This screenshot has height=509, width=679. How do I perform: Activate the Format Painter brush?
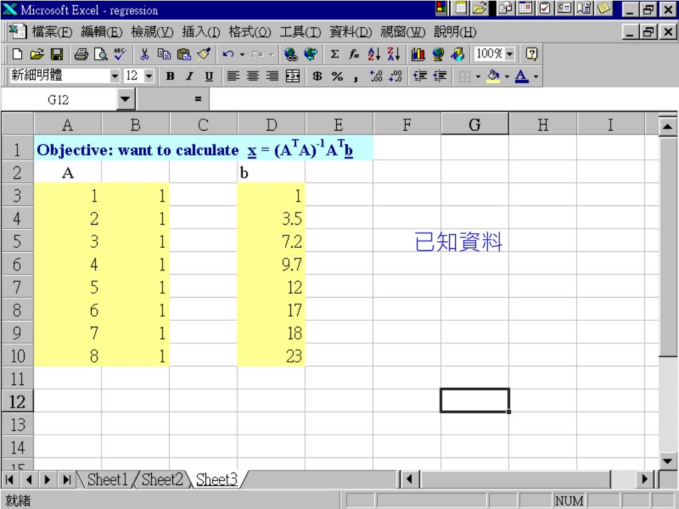coord(204,54)
